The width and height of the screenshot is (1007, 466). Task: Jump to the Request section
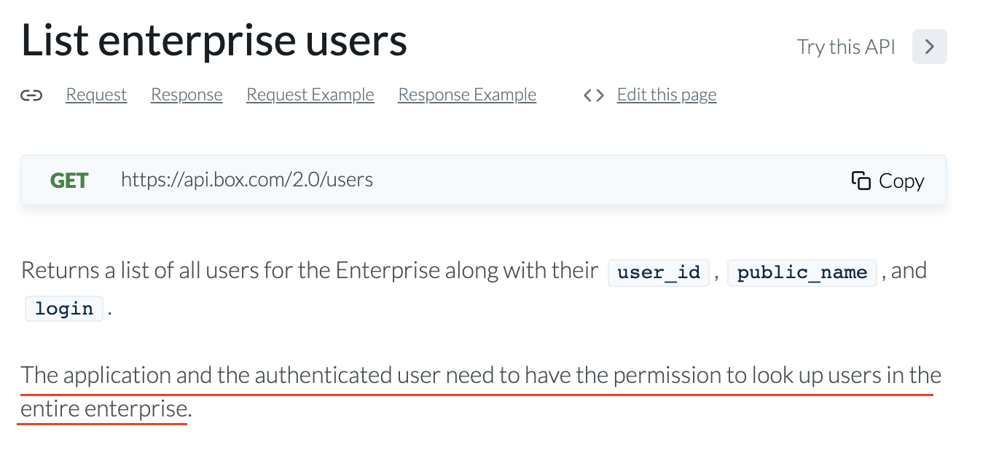click(x=96, y=95)
